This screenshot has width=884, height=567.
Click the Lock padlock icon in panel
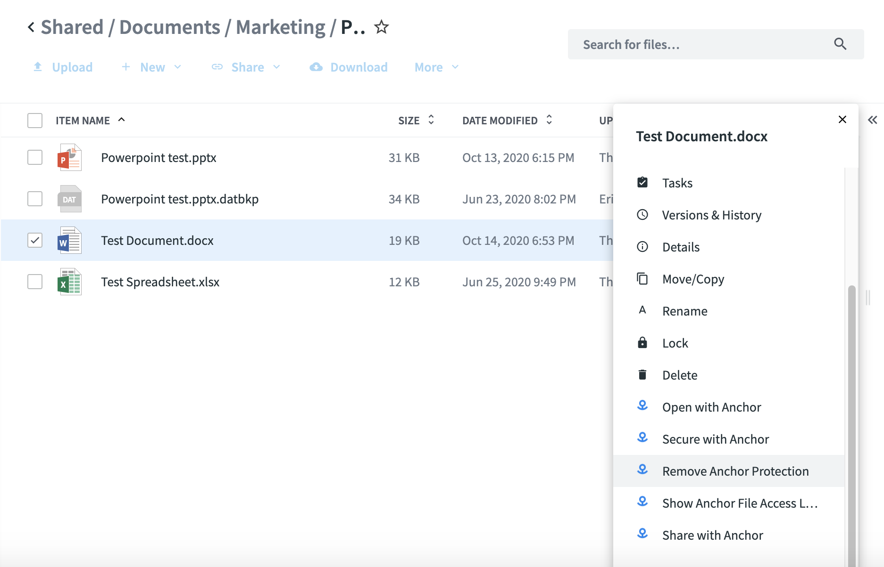click(642, 343)
